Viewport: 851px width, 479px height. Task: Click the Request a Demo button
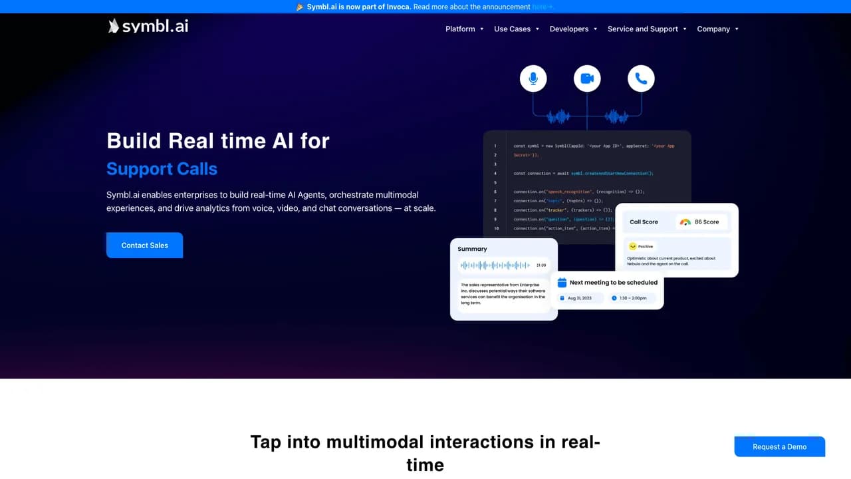coord(780,446)
